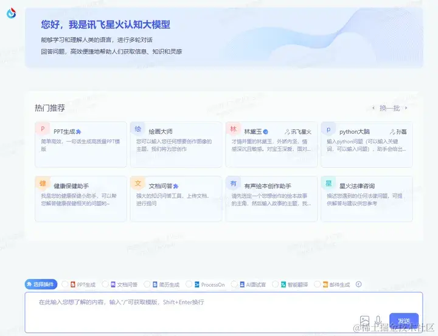This screenshot has width=438, height=336.
Task: Click the ProcessOn plugin icon
Action: pos(197,284)
